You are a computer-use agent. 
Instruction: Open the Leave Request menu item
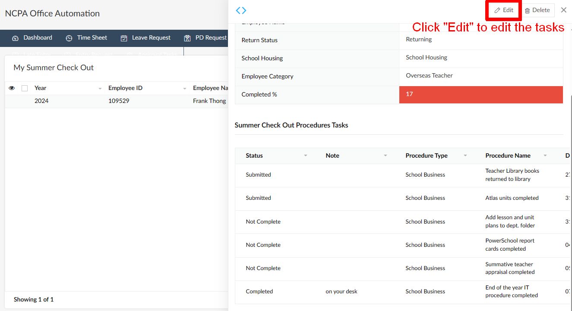coord(151,37)
